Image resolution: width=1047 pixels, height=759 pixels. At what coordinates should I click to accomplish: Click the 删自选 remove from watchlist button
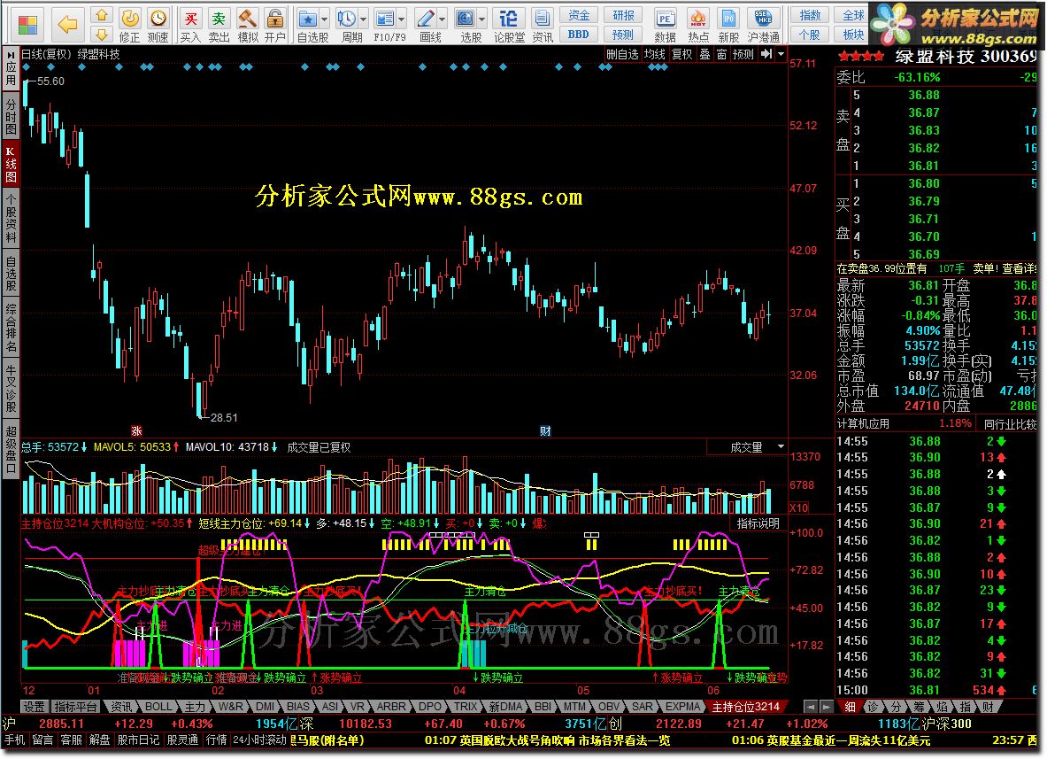pos(622,54)
